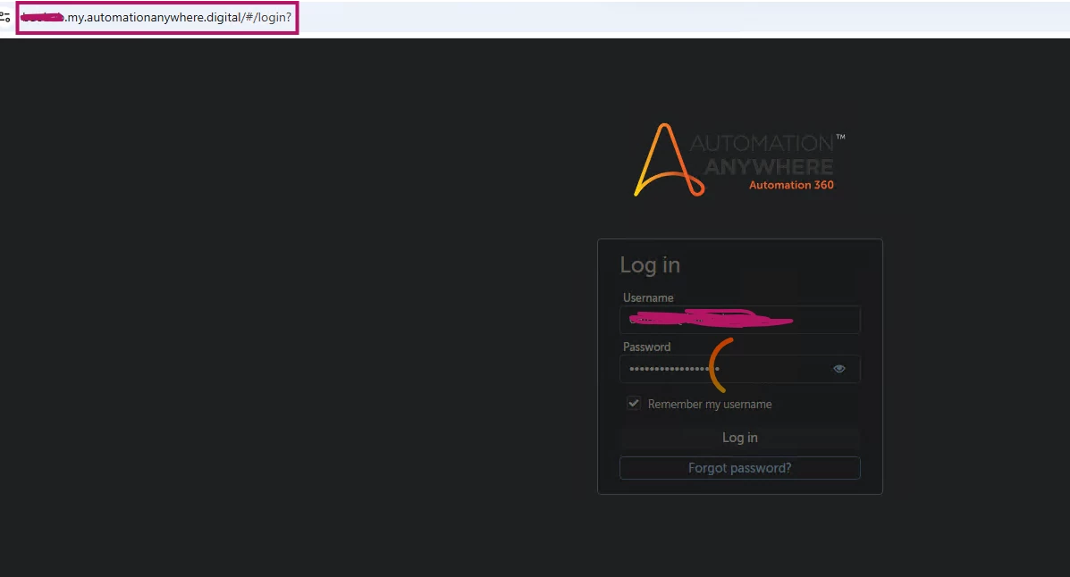This screenshot has width=1070, height=577.
Task: Click the Log in button
Action: [x=740, y=438]
